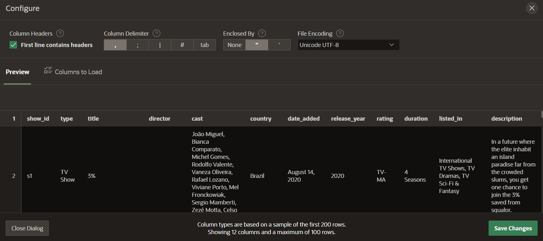Select comma as column delimiter
The width and height of the screenshot is (543, 241).
pos(115,45)
